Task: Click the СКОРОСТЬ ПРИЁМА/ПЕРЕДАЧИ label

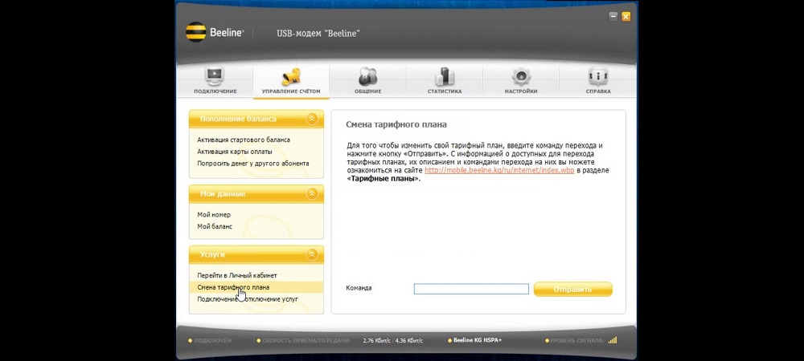Action: [306, 340]
